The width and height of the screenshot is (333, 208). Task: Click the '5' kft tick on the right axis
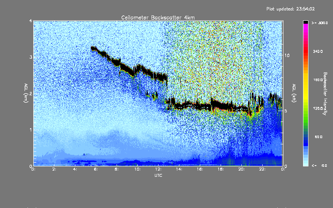(x=286, y=111)
